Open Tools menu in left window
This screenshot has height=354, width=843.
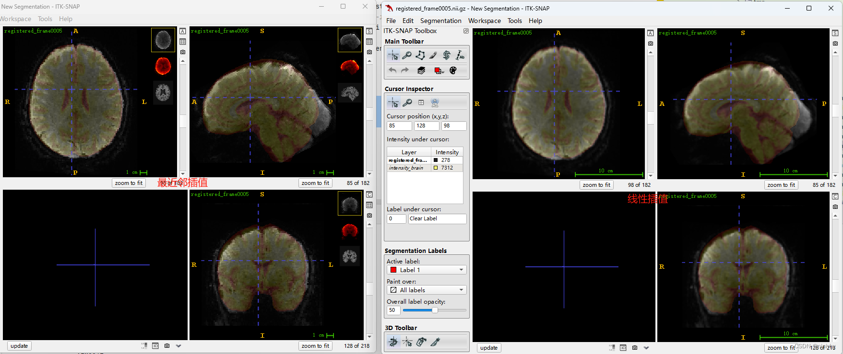(x=45, y=19)
